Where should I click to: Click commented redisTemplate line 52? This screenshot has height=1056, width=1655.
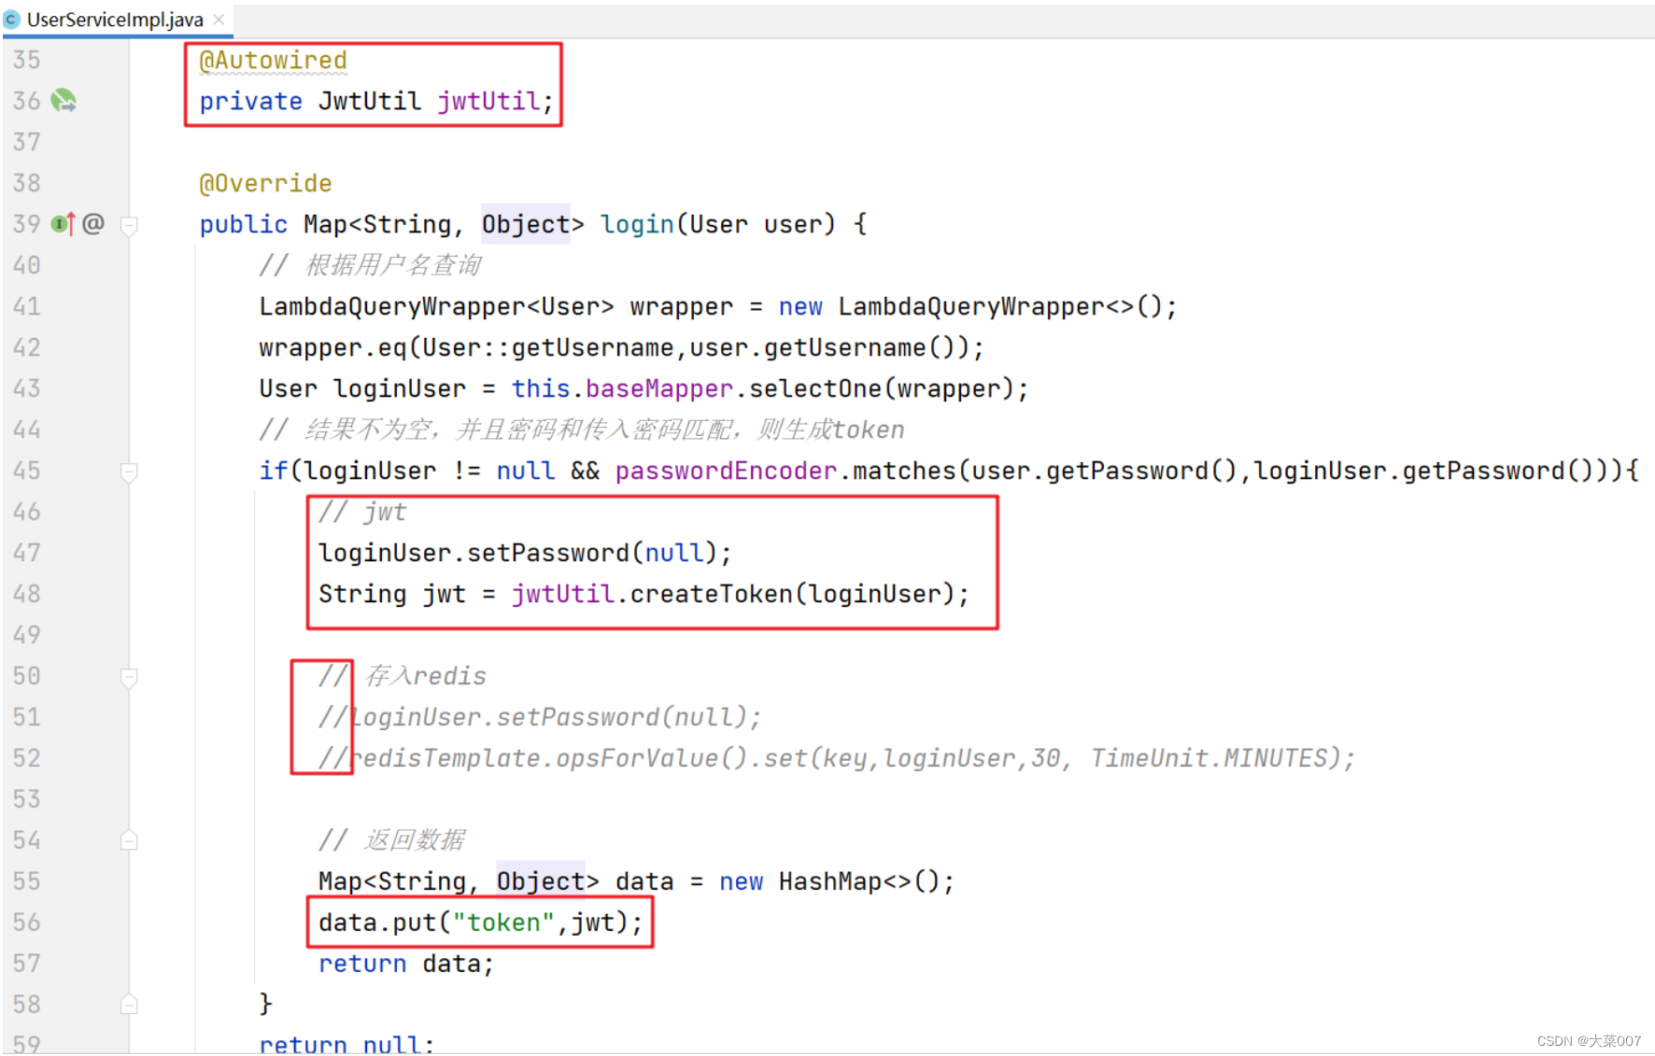tap(836, 758)
